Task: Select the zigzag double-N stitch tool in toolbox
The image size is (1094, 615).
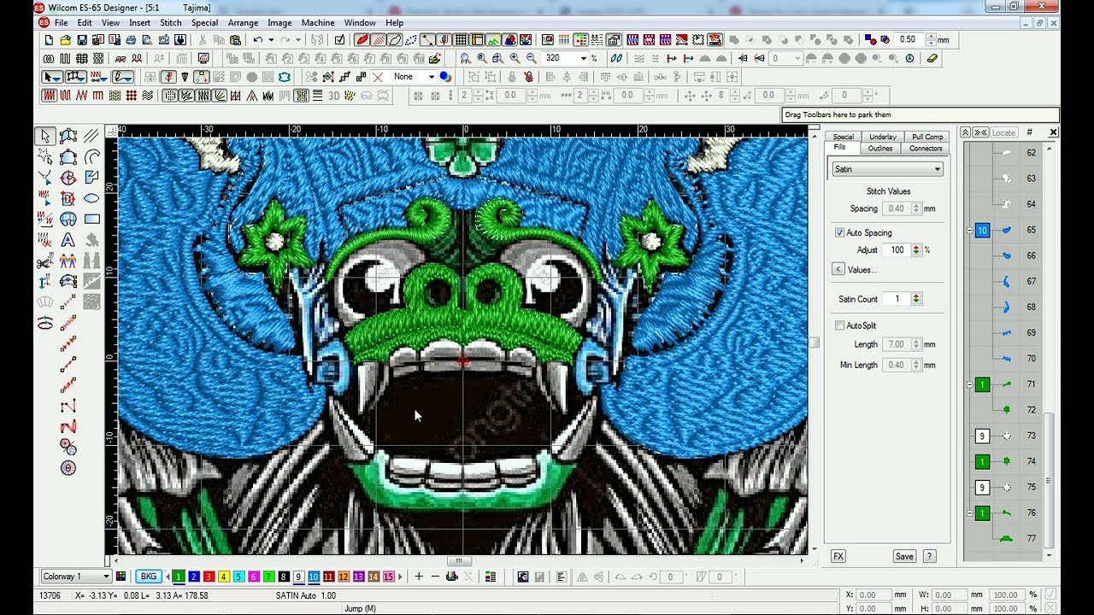Action: 68,425
